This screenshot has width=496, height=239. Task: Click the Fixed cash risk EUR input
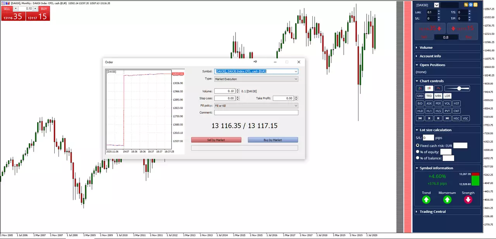coord(460,146)
